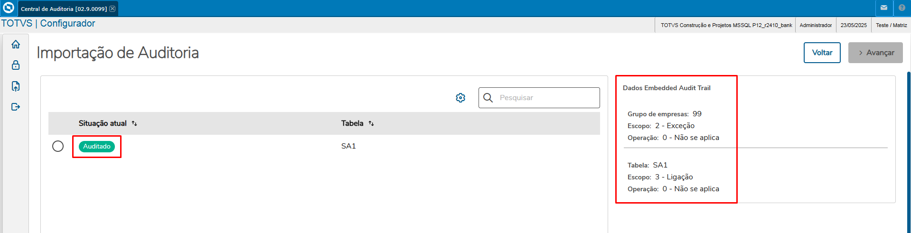The image size is (911, 233).
Task: Click the TOTVS Construção e Projetos environment label
Action: (726, 25)
